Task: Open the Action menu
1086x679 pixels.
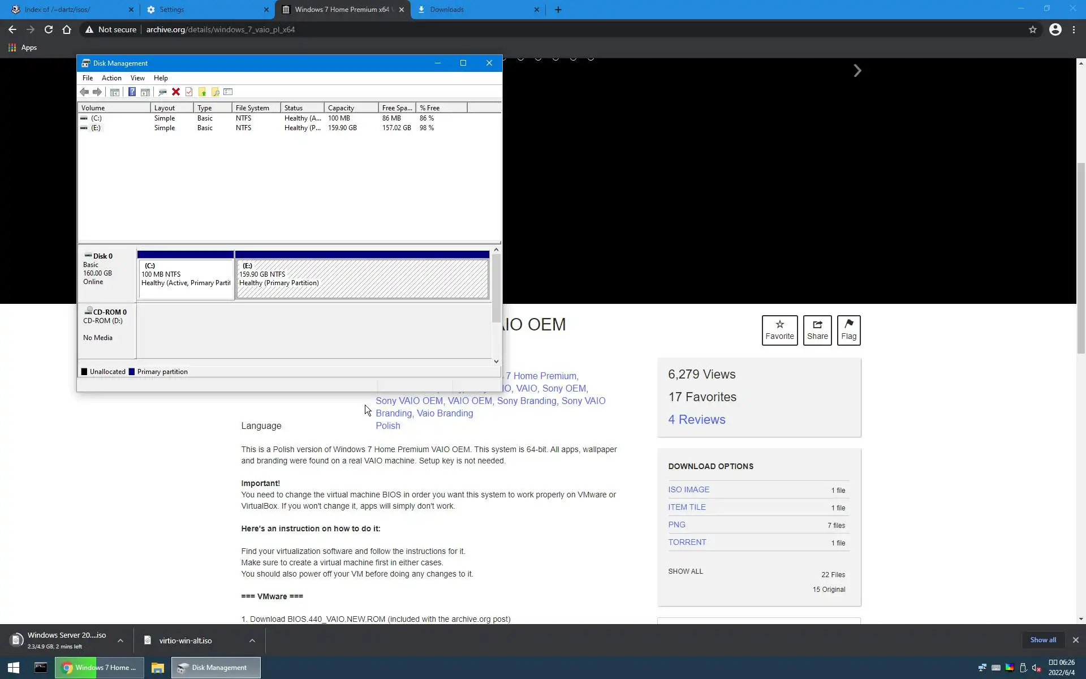Action: click(x=111, y=78)
